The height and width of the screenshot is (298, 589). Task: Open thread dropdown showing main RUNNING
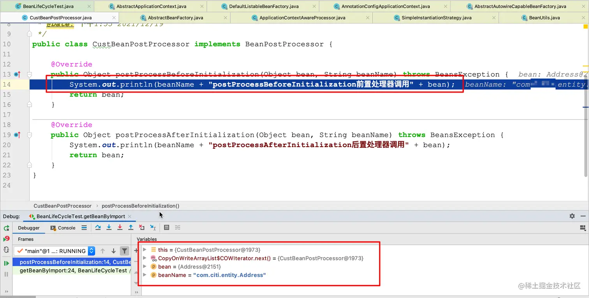[55, 251]
